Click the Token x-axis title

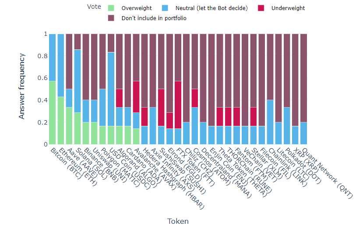(177, 220)
